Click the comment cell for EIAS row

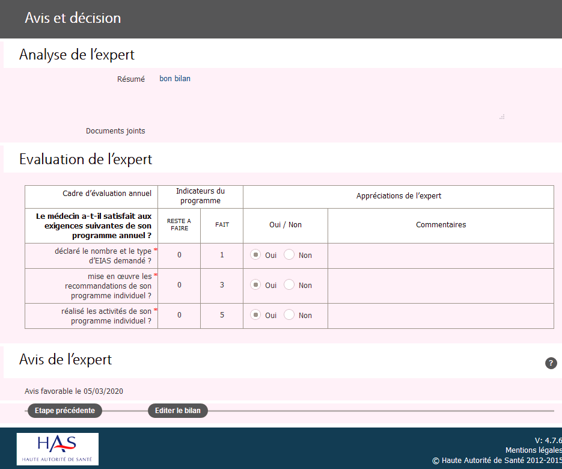tap(441, 256)
